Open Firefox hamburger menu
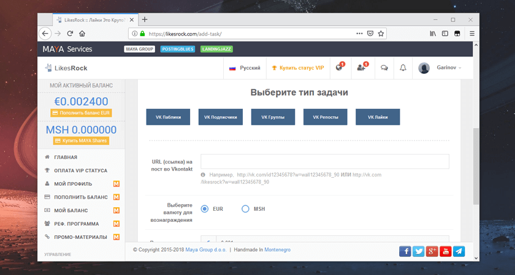This screenshot has width=515, height=275. click(x=472, y=34)
